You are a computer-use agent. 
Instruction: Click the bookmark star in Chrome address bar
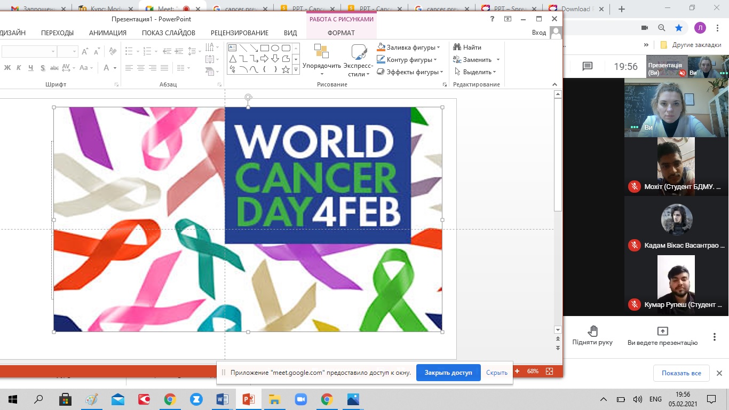(x=678, y=28)
